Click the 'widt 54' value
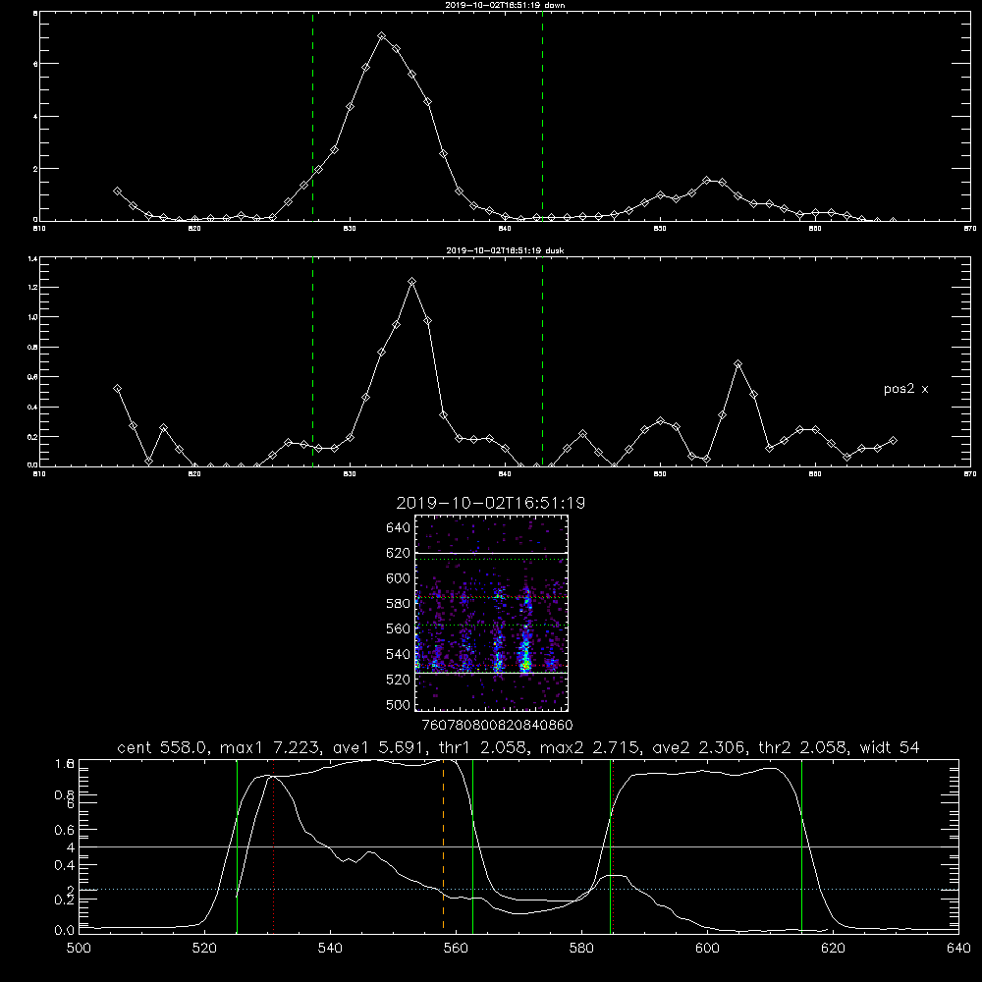The height and width of the screenshot is (982, 982). (x=890, y=747)
